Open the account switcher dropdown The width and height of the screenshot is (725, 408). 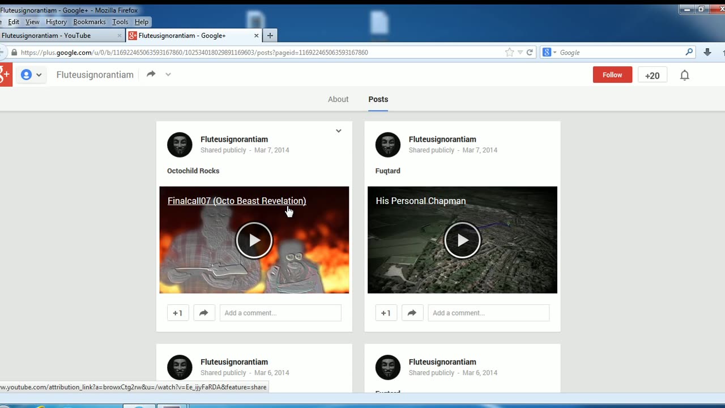31,74
